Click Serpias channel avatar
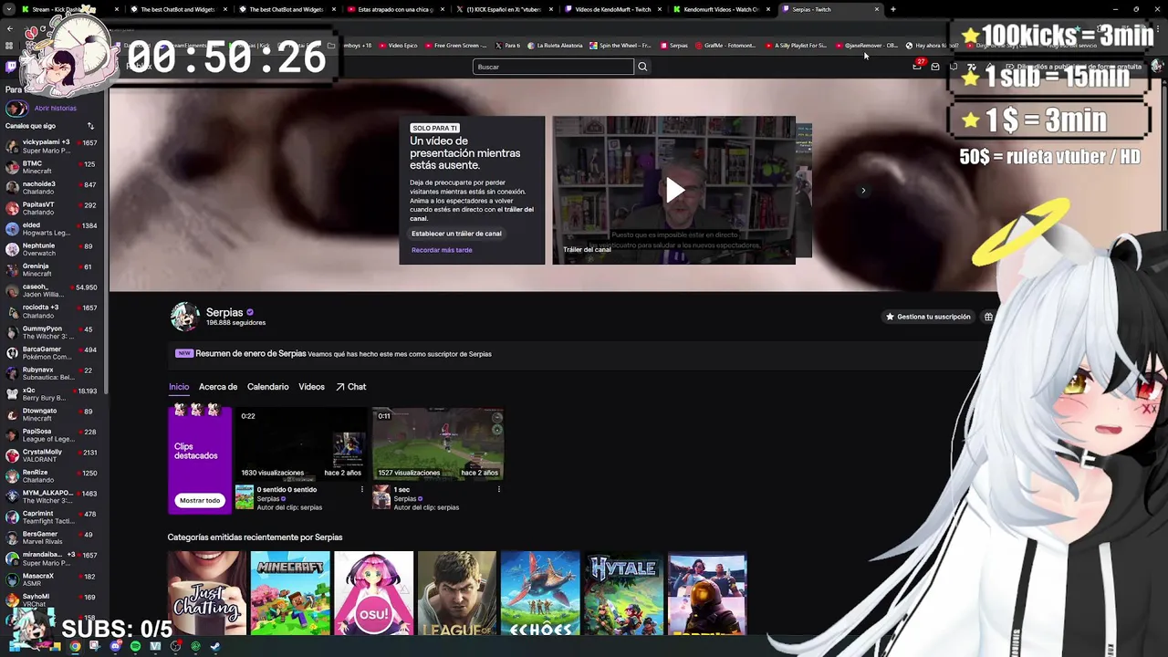This screenshot has width=1168, height=657. point(185,317)
